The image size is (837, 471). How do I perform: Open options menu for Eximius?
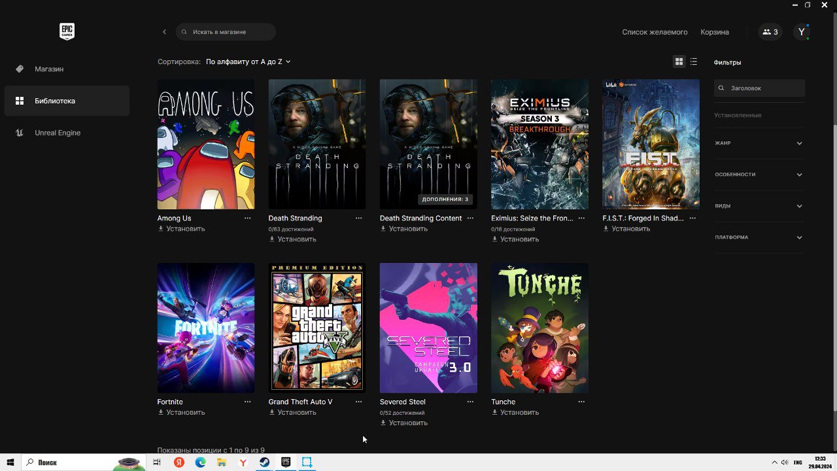581,218
